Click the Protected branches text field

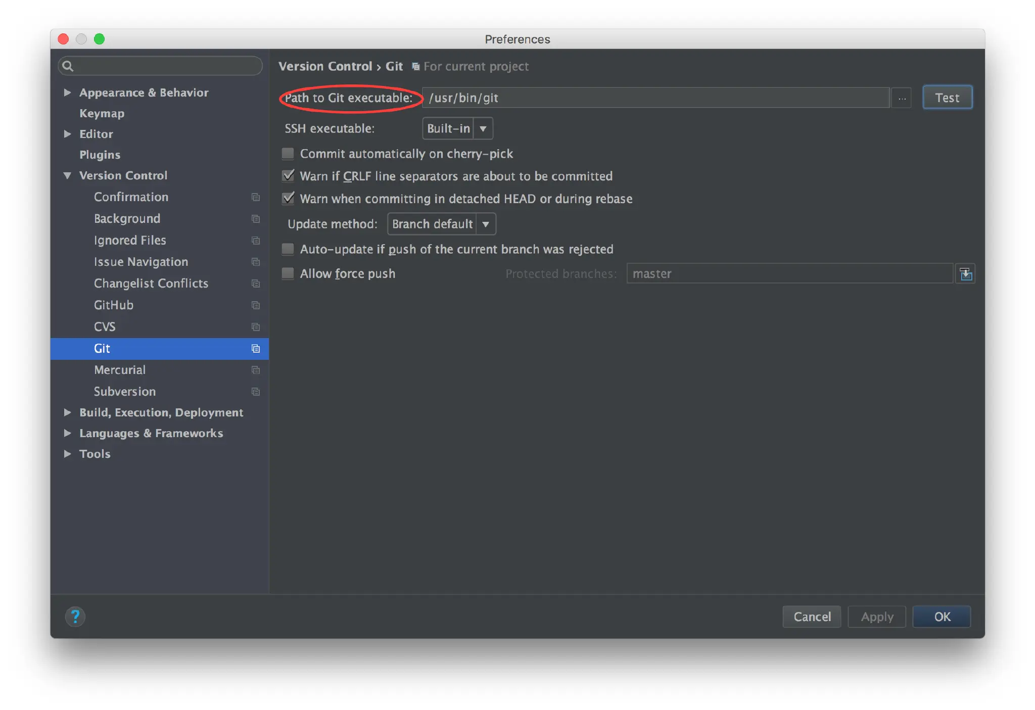click(790, 274)
